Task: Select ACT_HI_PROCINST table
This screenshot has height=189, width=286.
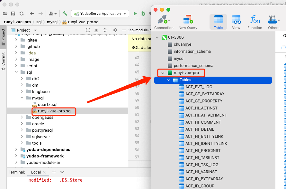Action: pos(203,151)
